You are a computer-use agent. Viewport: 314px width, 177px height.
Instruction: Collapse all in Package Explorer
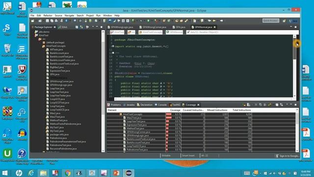pyautogui.click(x=77, y=27)
